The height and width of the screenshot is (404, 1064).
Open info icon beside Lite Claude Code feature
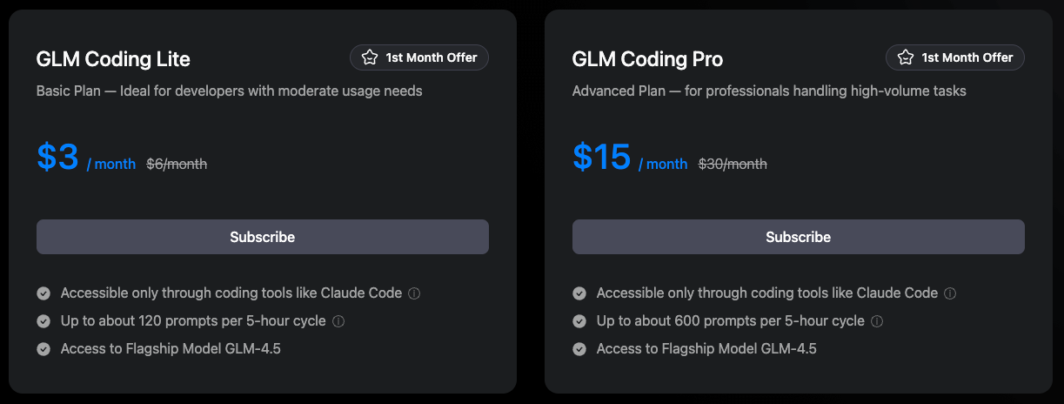(x=414, y=293)
